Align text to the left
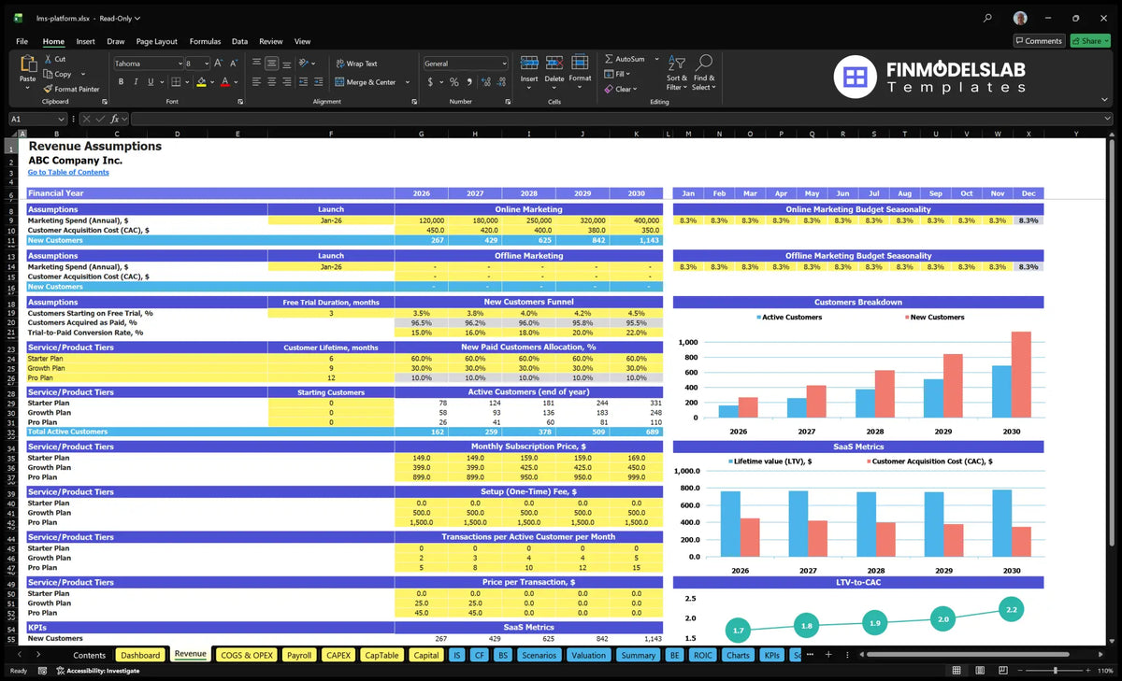This screenshot has width=1122, height=681. tap(256, 82)
